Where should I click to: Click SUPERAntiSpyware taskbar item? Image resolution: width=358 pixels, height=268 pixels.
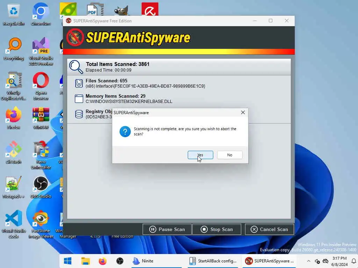point(269,261)
